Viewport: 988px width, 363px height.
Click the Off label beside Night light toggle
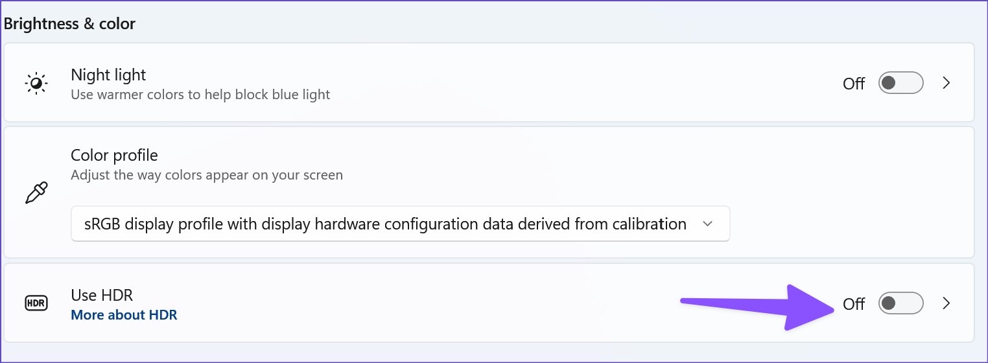854,84
